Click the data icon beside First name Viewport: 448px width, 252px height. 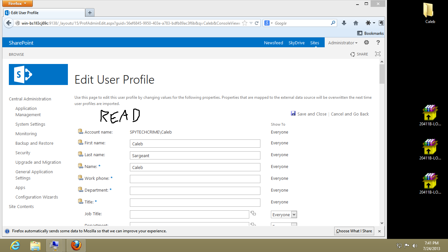(x=81, y=142)
